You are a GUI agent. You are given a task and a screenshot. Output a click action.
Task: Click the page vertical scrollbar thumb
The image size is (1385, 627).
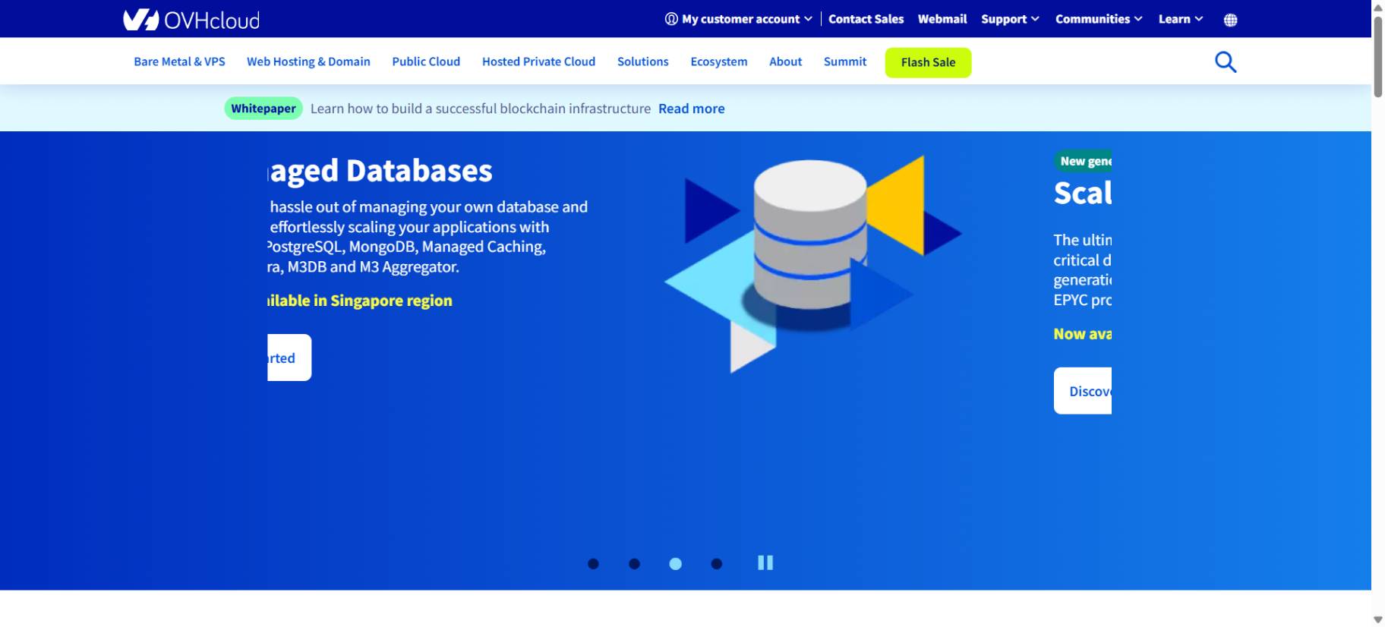click(1377, 56)
